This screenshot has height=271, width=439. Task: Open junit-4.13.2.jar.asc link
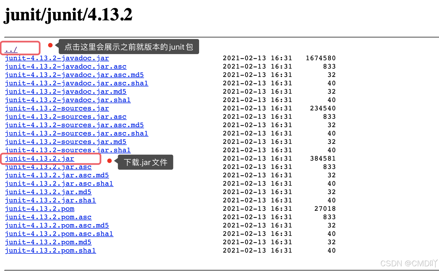pyautogui.click(x=48, y=167)
